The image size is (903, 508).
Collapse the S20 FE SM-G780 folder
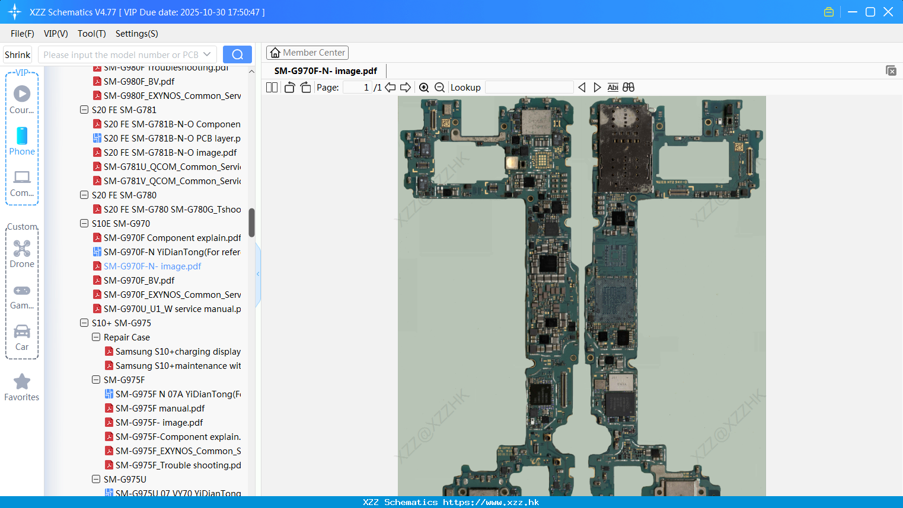(x=84, y=195)
